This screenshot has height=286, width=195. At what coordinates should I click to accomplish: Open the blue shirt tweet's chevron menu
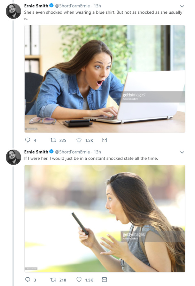(x=182, y=6)
